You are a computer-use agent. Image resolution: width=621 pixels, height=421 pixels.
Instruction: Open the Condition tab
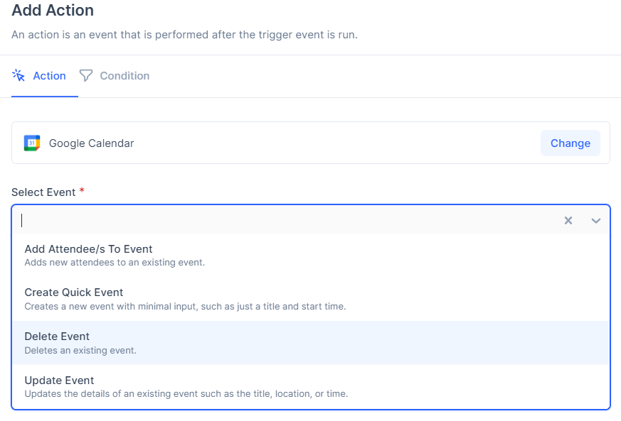click(124, 76)
